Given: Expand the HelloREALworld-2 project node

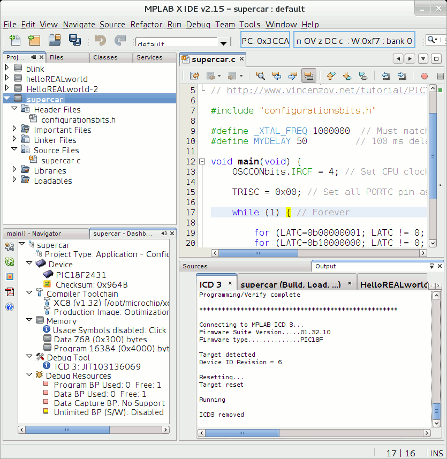Looking at the screenshot, I should (7, 88).
